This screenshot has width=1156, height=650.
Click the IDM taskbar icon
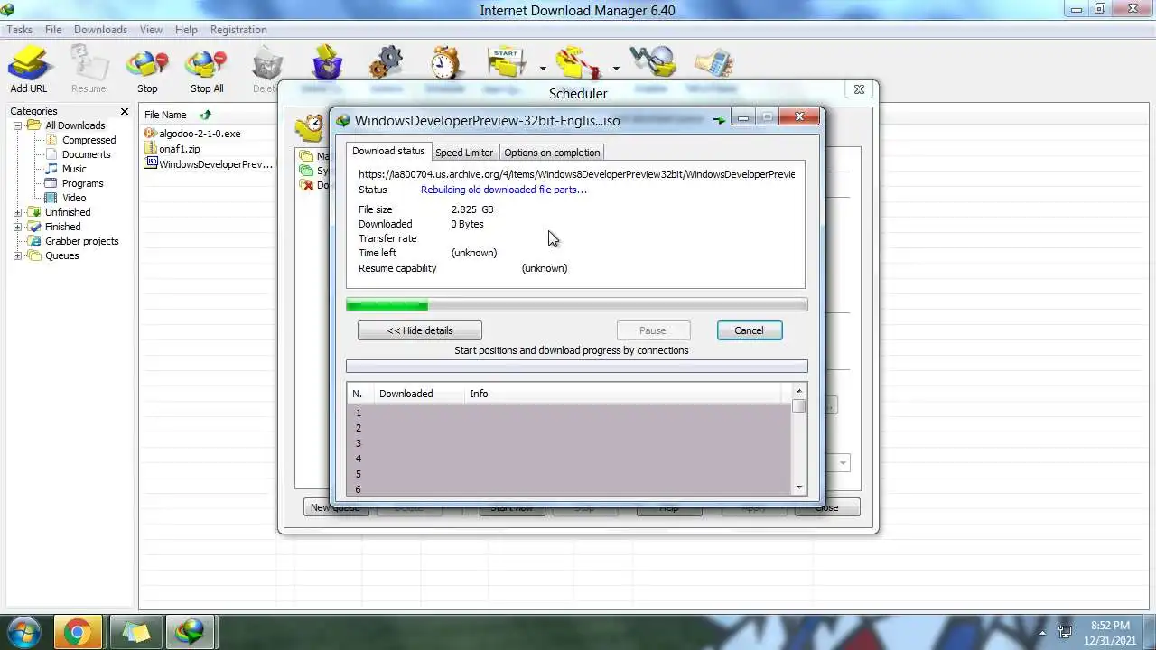click(191, 632)
